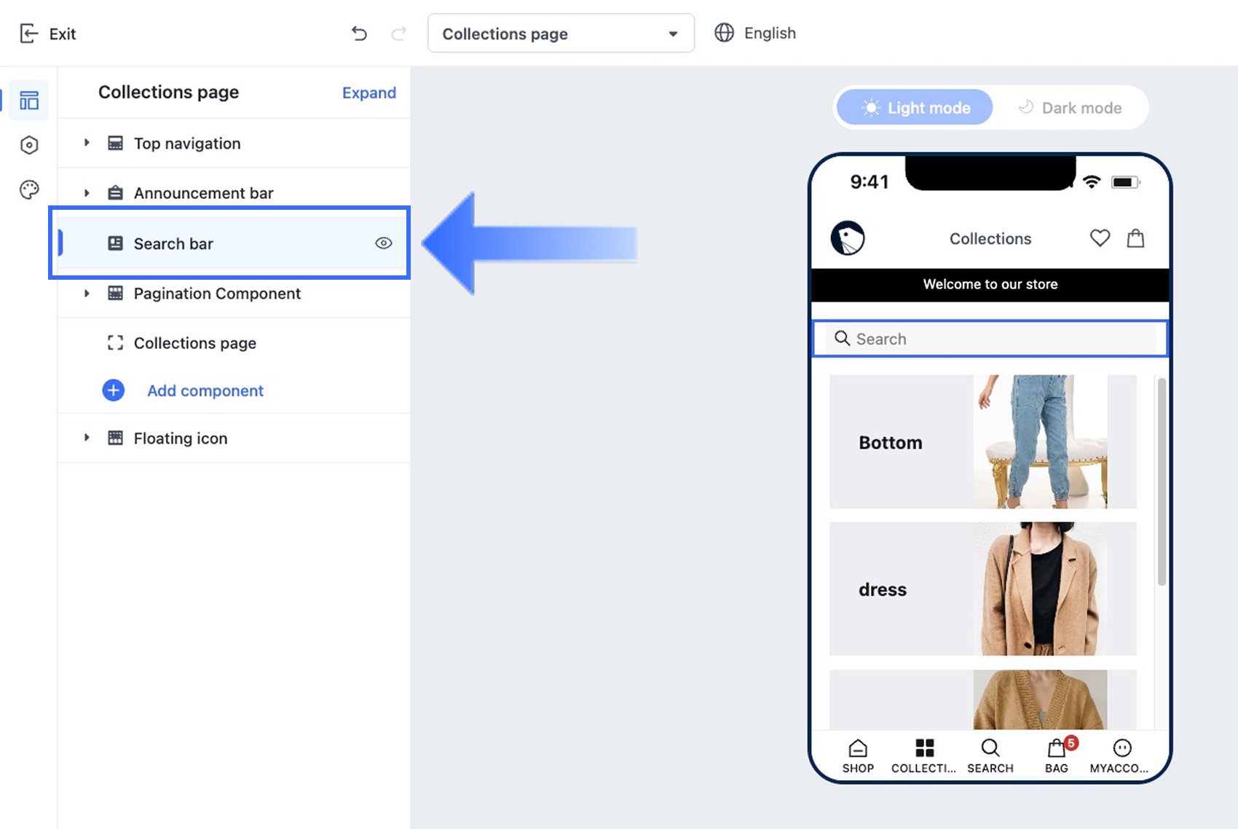Click the magnifier icon in search field
The image size is (1238, 829).
tap(843, 338)
